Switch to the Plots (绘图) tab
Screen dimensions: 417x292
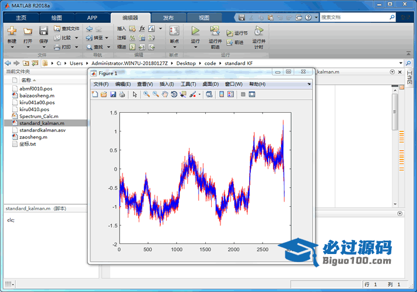[x=57, y=18]
